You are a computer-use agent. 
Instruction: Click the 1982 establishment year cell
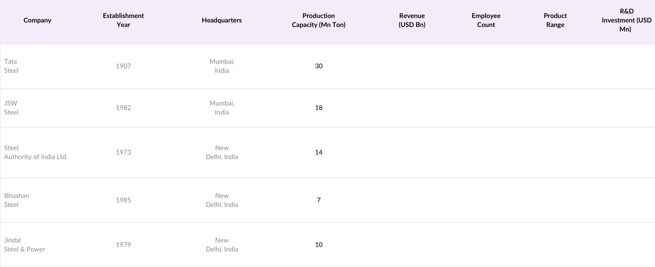[x=123, y=108]
